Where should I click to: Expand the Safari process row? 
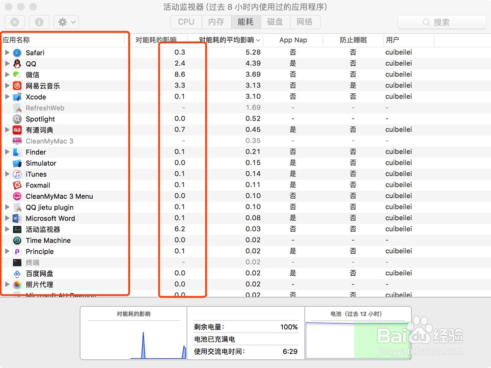(x=7, y=53)
